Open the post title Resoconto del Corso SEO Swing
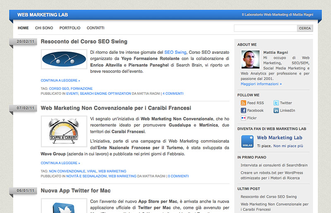The width and height of the screenshot is (331, 213). (84, 42)
